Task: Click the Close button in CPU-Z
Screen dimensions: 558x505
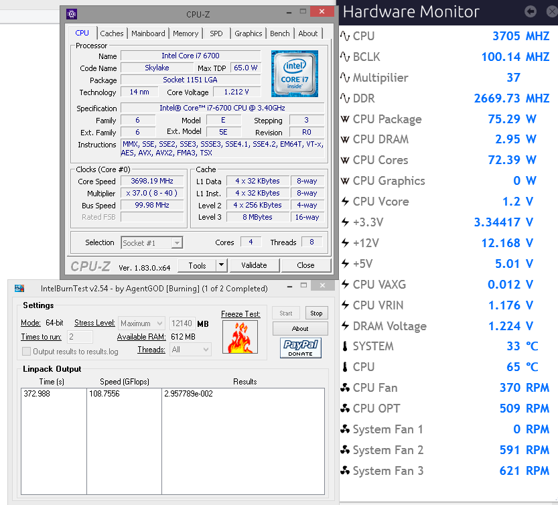Action: tap(305, 265)
